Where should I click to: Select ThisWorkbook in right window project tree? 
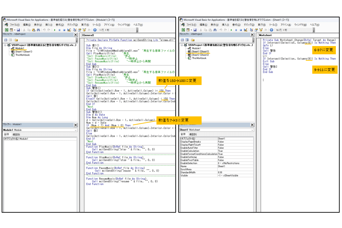coord(199,58)
